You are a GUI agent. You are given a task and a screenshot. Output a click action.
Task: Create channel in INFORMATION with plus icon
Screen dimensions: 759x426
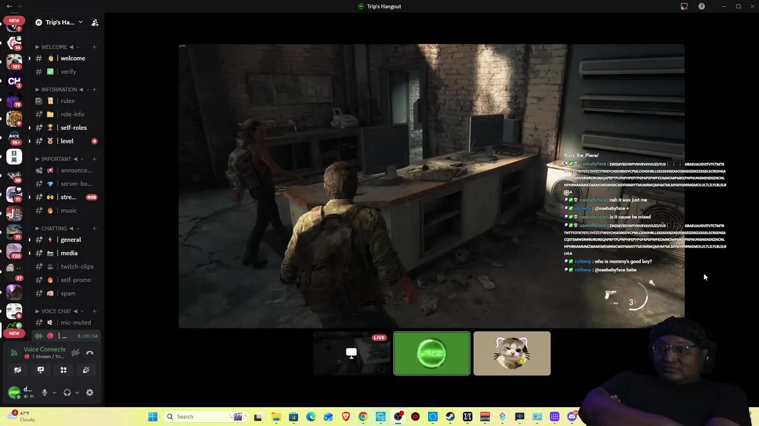[94, 89]
